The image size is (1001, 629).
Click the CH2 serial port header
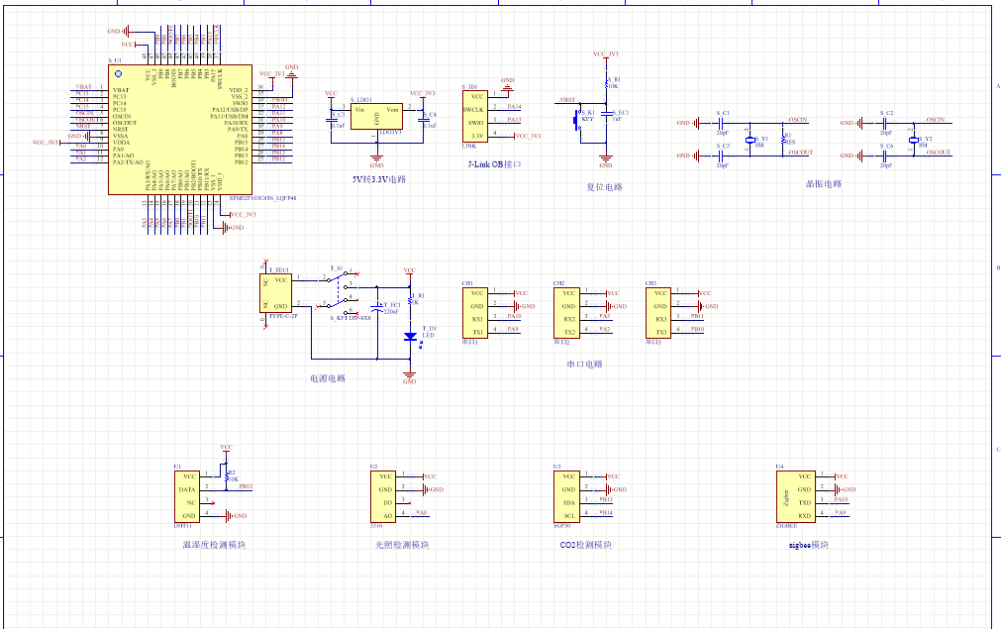[x=567, y=312]
